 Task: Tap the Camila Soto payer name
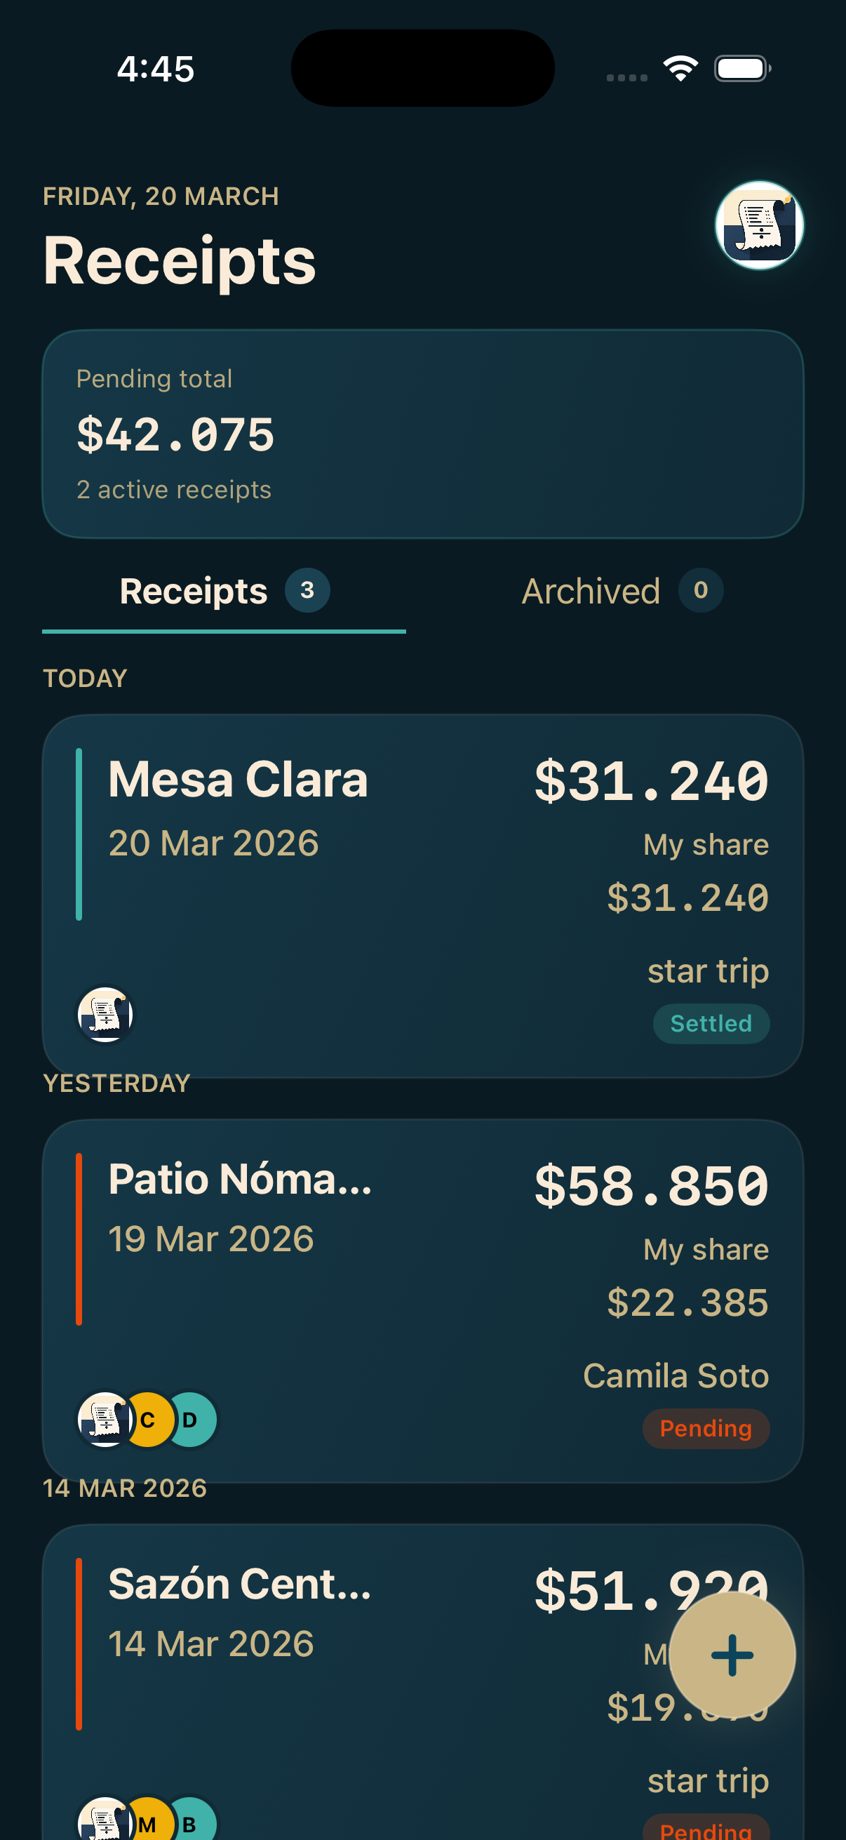click(676, 1375)
